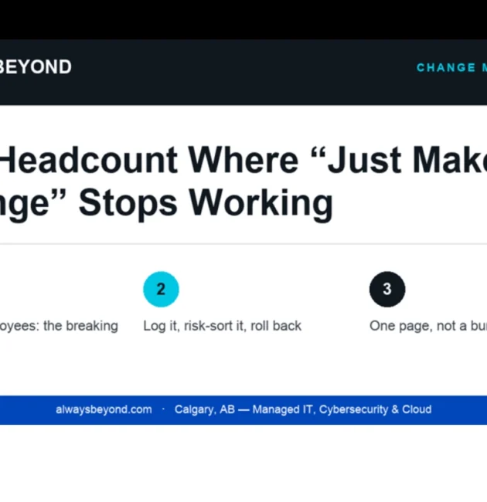Viewport: 487px width, 502px height.
Task: Click the word "Headcount" in headline
Action: coord(88,159)
